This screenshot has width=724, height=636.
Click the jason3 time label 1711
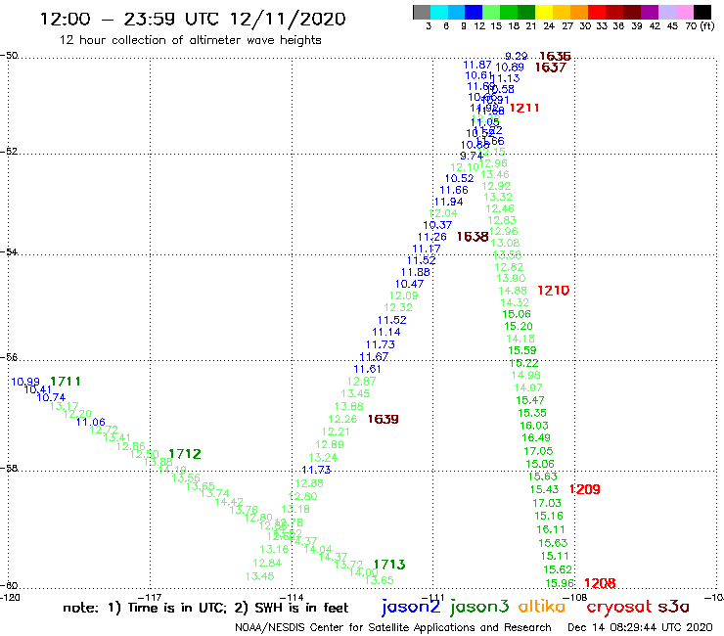[66, 382]
